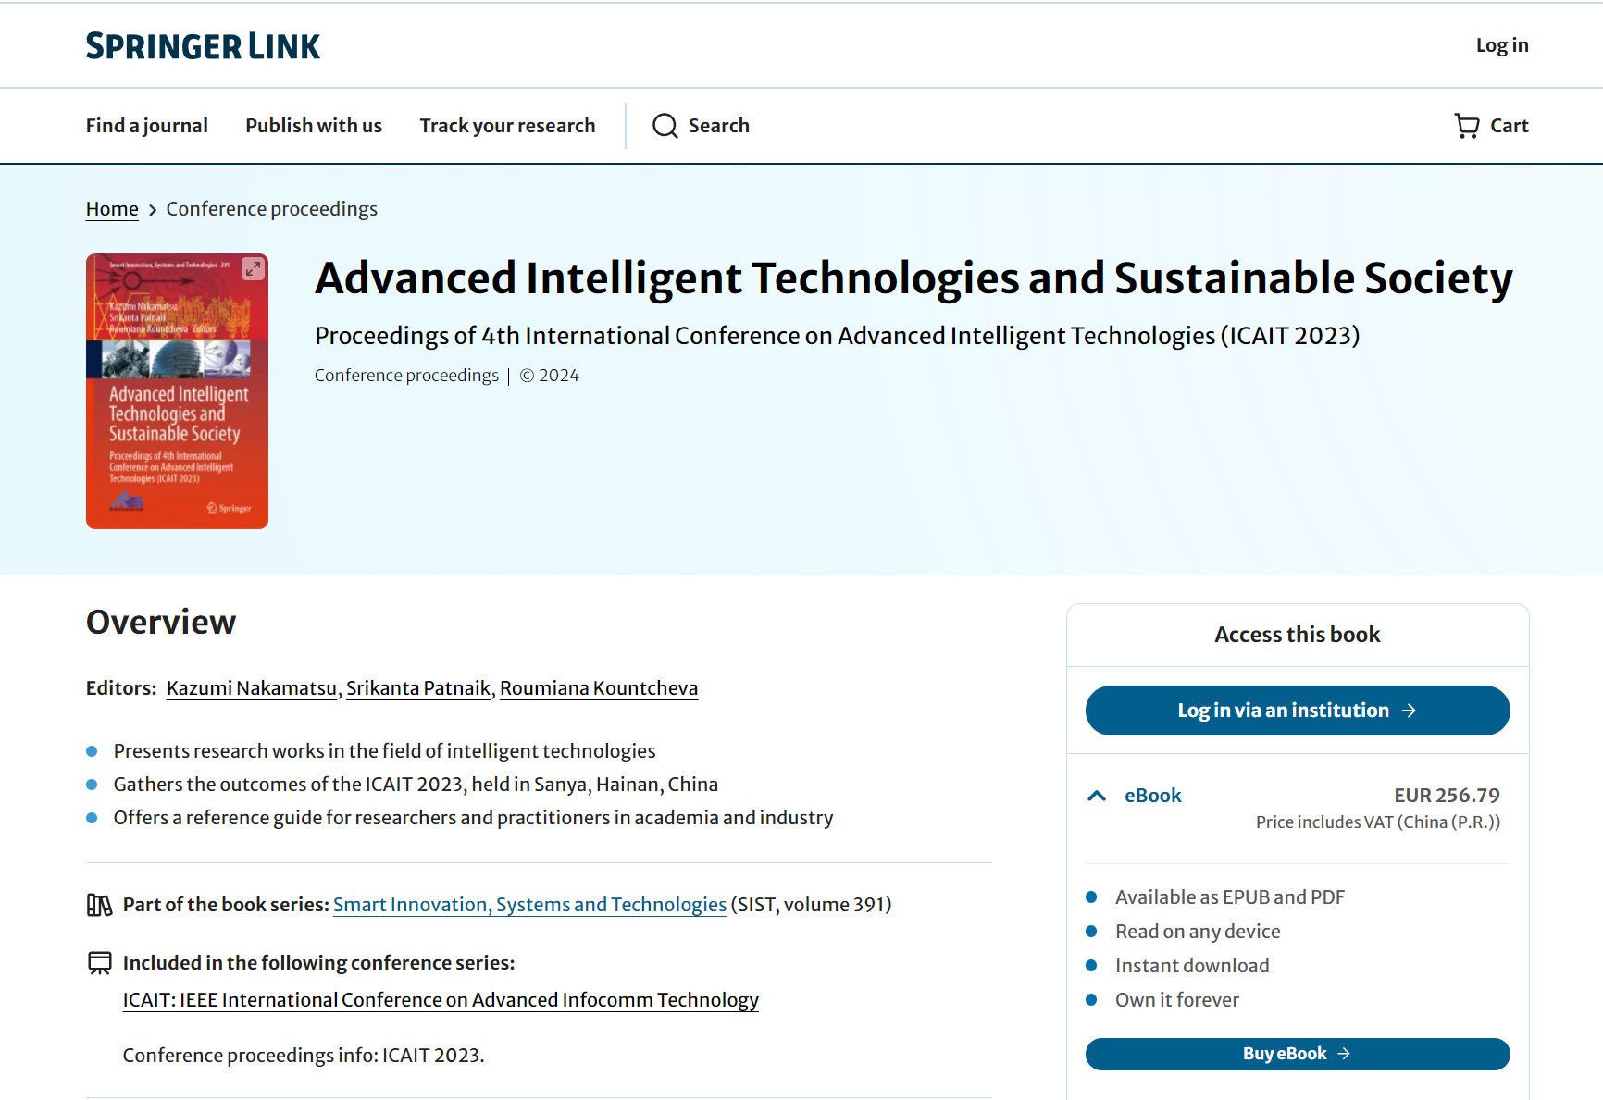Click the Springer Link logo

(203, 46)
